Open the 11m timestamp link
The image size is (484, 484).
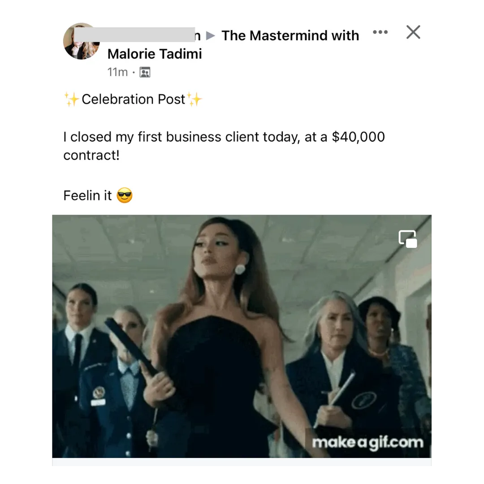pyautogui.click(x=117, y=72)
